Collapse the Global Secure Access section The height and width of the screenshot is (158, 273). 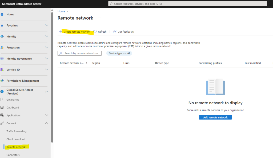click(x=46, y=91)
